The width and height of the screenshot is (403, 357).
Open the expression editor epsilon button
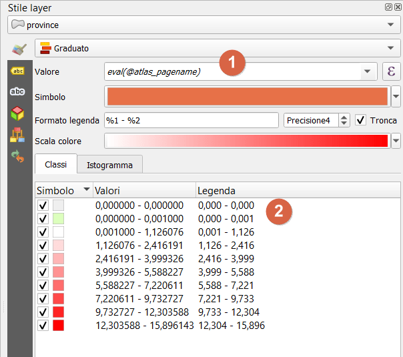pos(390,71)
